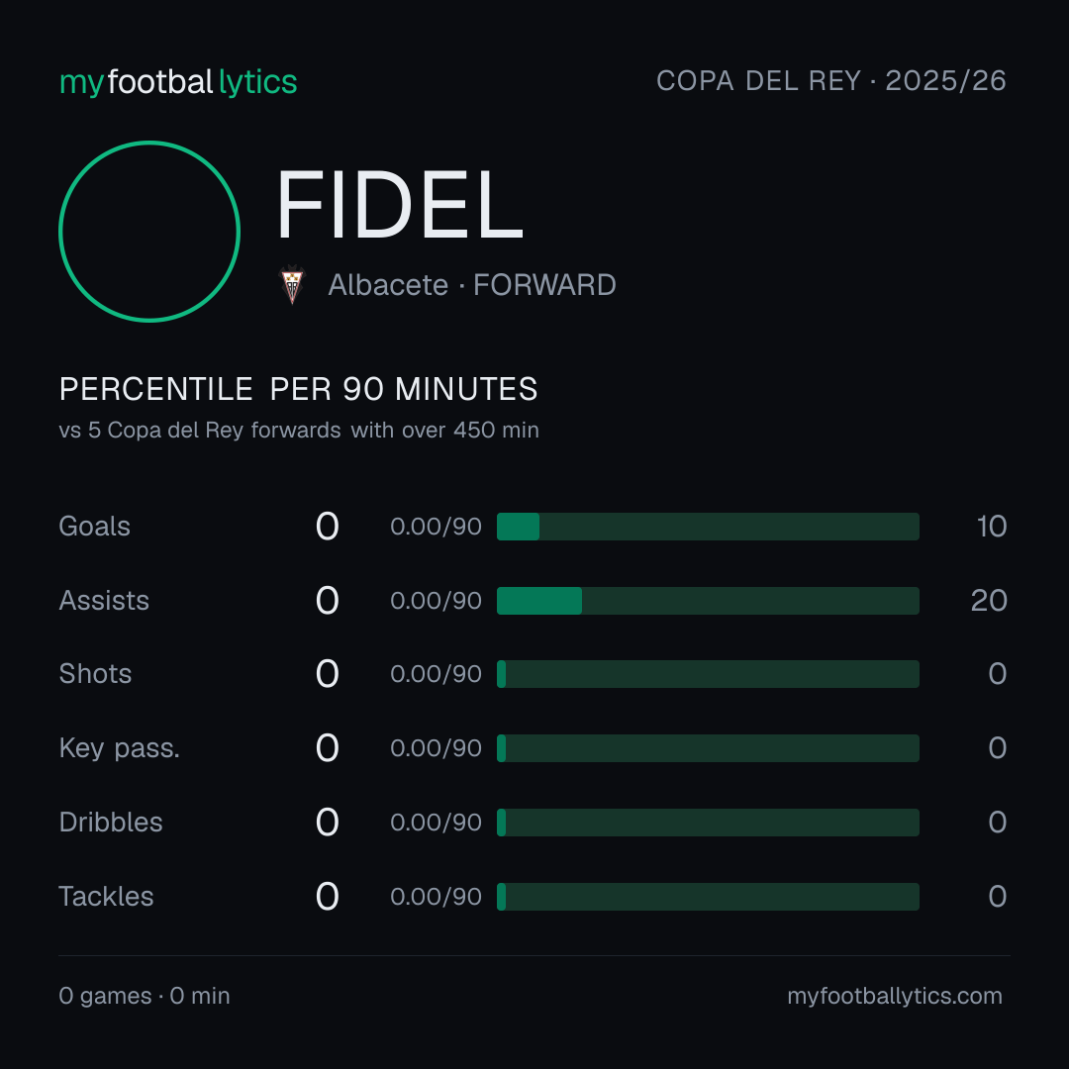This screenshot has height=1069, width=1069.
Task: Select the Goals percentile bar
Action: pyautogui.click(x=708, y=527)
